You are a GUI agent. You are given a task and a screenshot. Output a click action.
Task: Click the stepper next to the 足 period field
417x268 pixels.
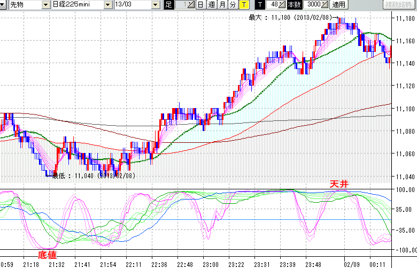190,5
